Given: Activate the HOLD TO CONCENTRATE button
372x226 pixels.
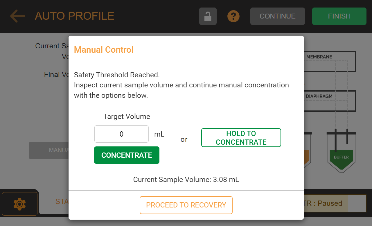Looking at the screenshot, I should pyautogui.click(x=241, y=138).
